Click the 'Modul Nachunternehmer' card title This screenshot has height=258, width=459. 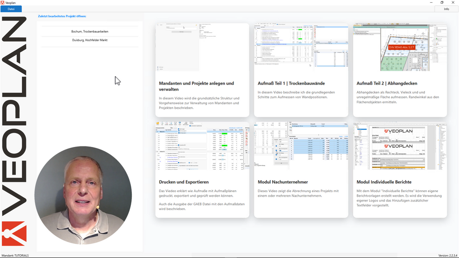284,182
